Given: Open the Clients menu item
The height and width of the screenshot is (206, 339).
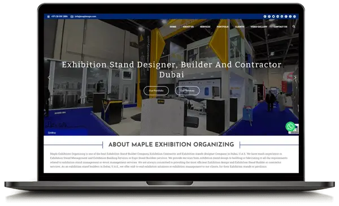Looking at the screenshot, I should pyautogui.click(x=240, y=27).
